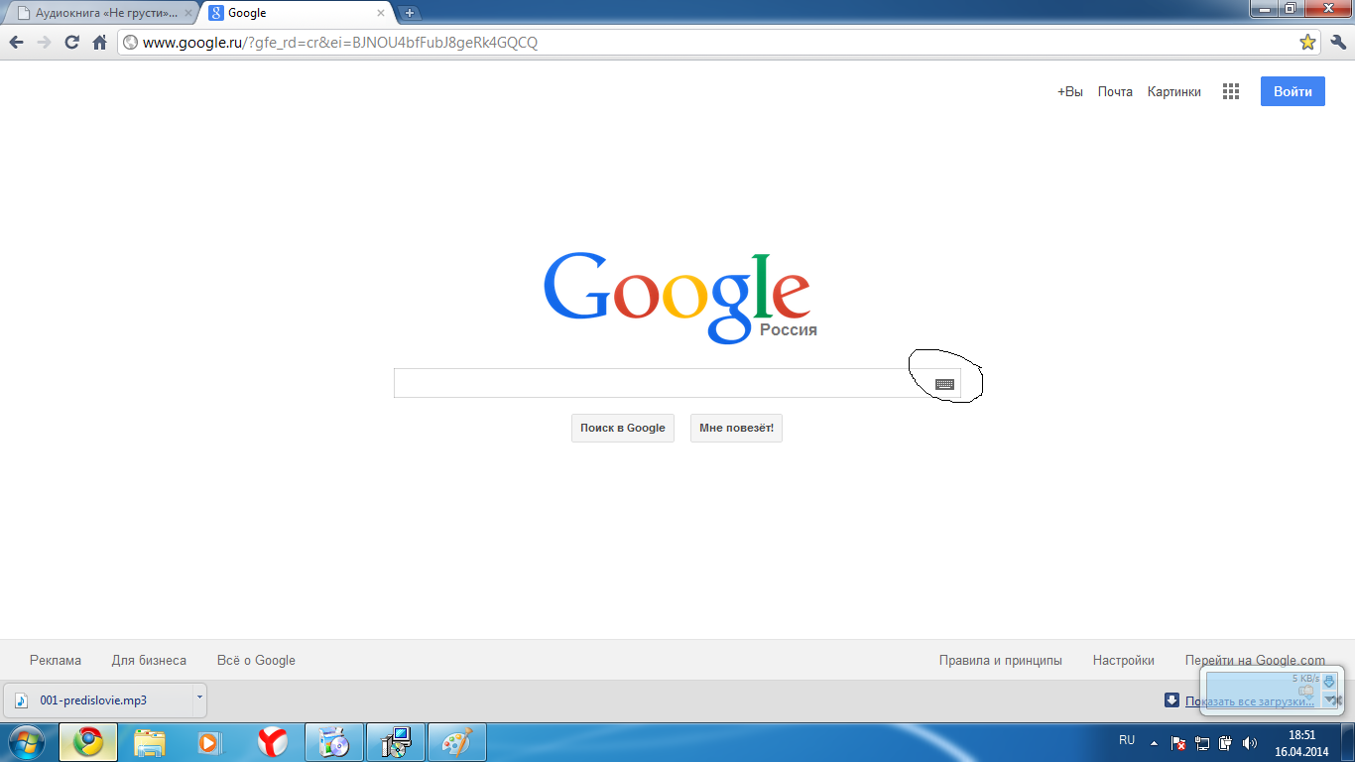Close the Google tab
Screen dimensions: 1355x762
coord(380,14)
